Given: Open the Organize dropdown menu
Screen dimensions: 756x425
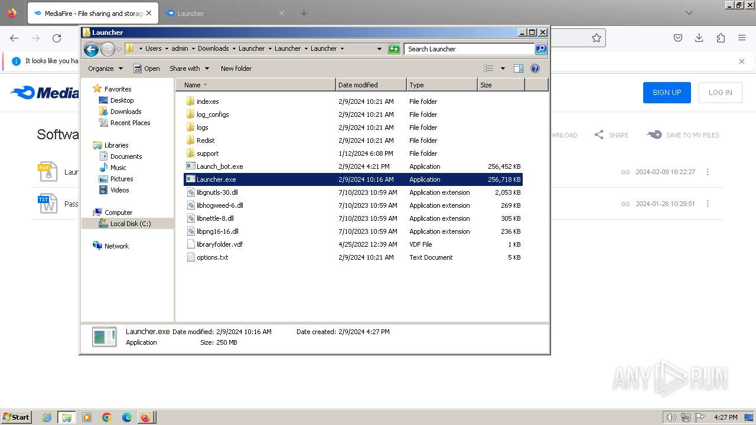Looking at the screenshot, I should click(105, 68).
